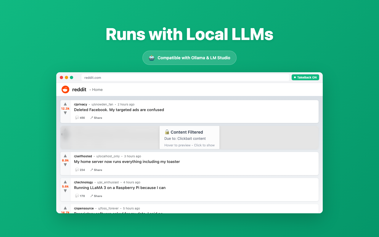Viewport: 379px width, 237px height.
Task: Click the Reddit logo icon
Action: pos(65,89)
